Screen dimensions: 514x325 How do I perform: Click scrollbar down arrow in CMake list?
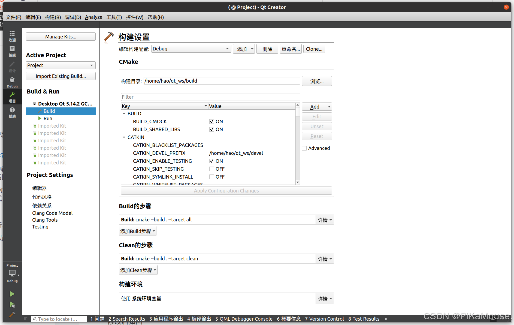click(x=298, y=182)
